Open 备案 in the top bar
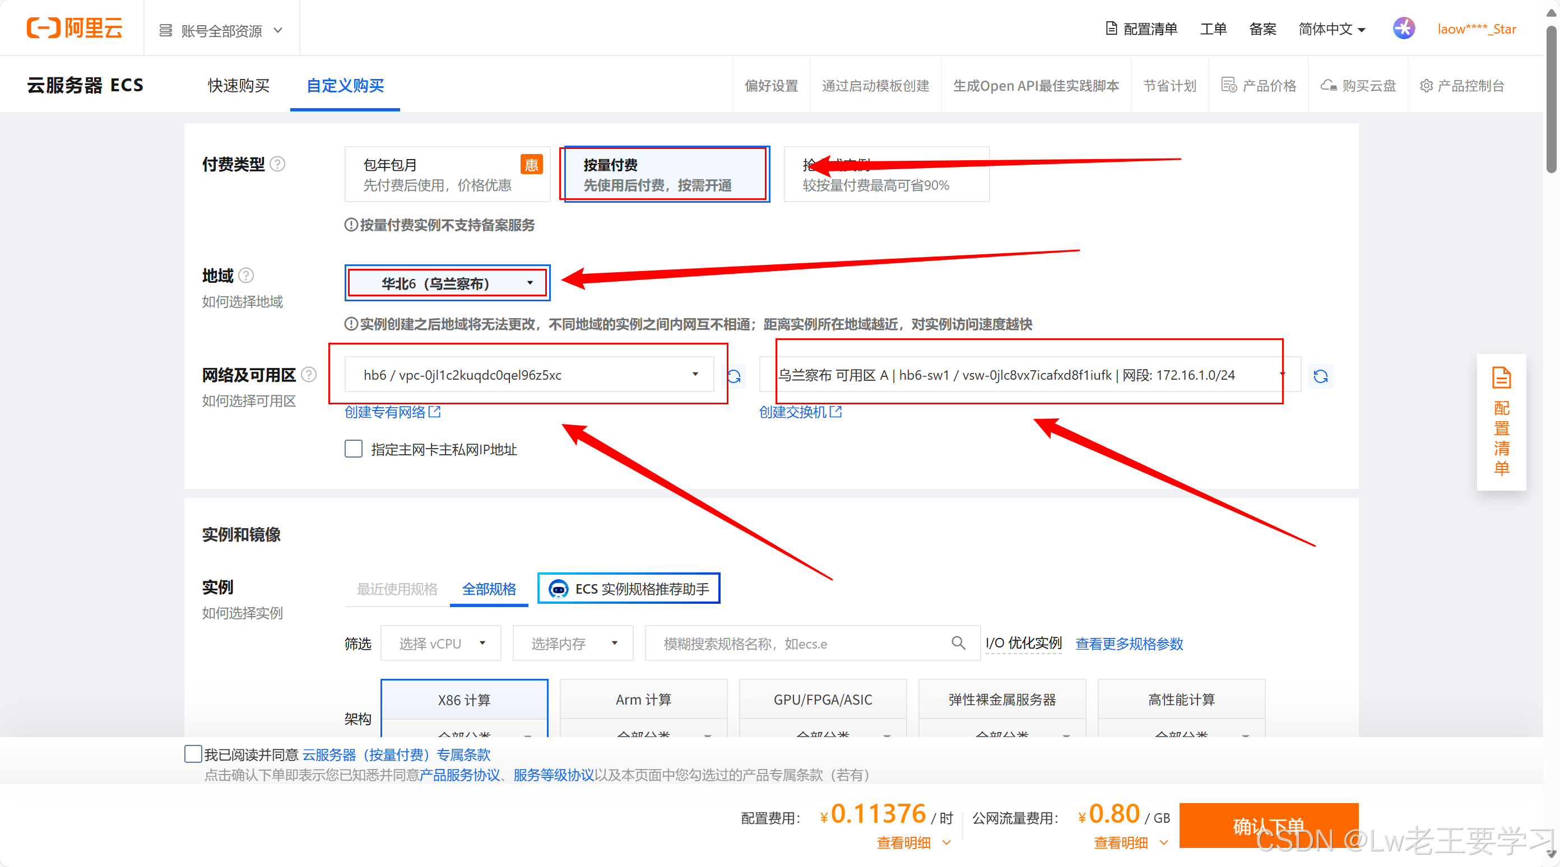 click(1262, 29)
